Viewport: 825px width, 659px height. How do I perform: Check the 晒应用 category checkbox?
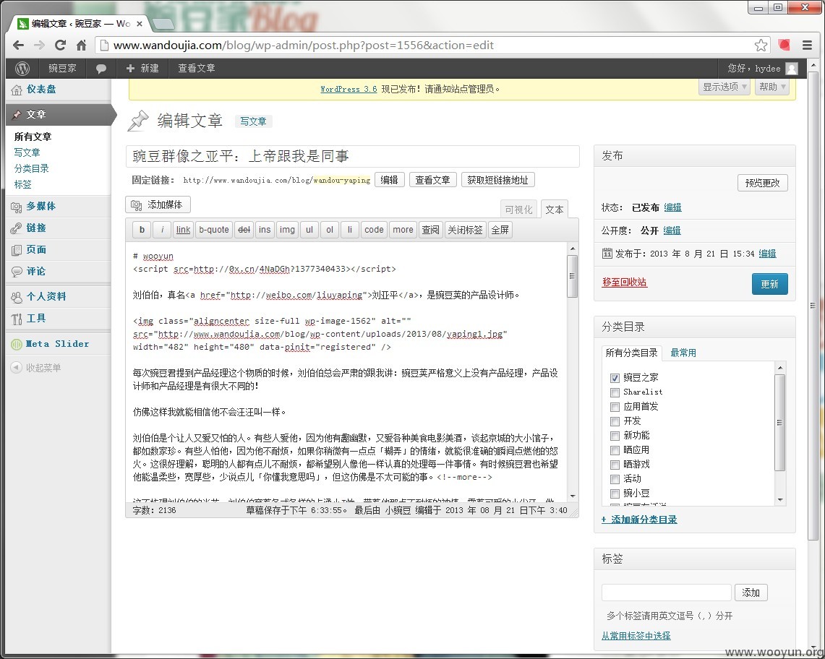pos(615,450)
